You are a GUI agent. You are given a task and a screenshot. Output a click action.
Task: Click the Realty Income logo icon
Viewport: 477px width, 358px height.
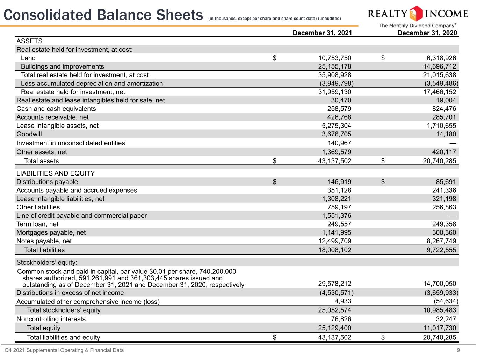pyautogui.click(x=415, y=14)
